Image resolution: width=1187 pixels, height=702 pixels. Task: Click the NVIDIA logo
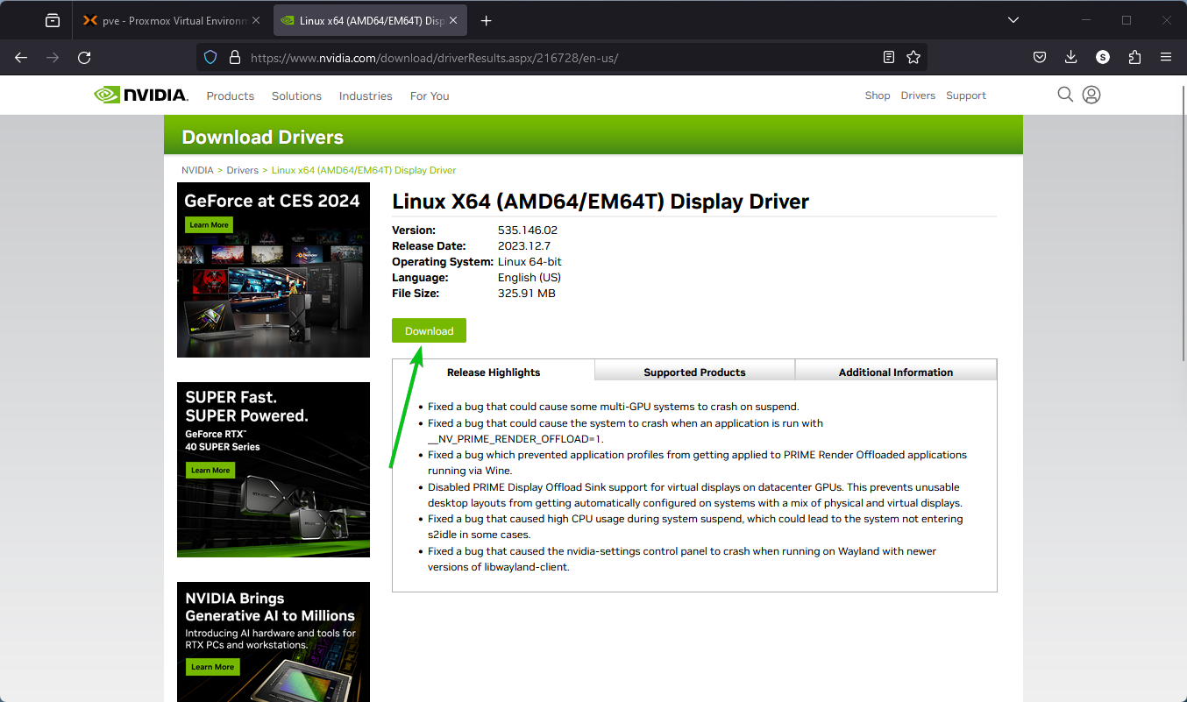(x=141, y=95)
